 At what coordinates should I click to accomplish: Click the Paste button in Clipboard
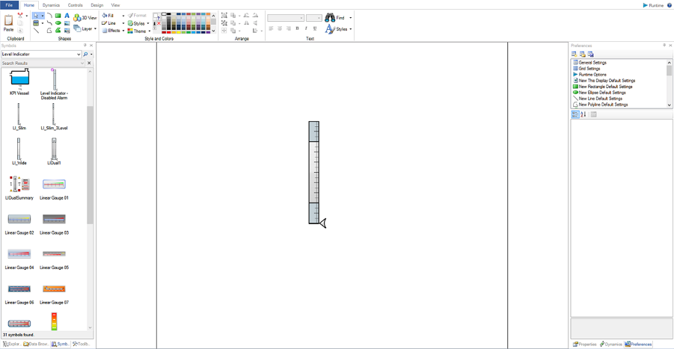click(8, 23)
